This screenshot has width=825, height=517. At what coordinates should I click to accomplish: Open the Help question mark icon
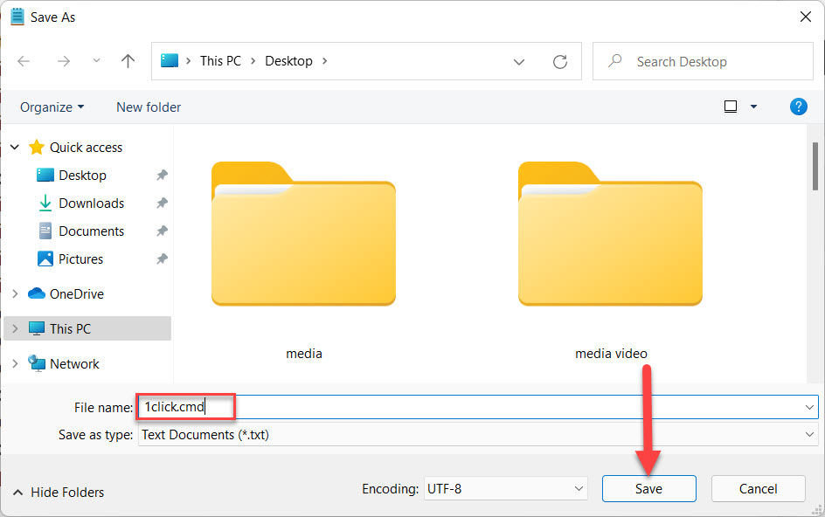(798, 107)
